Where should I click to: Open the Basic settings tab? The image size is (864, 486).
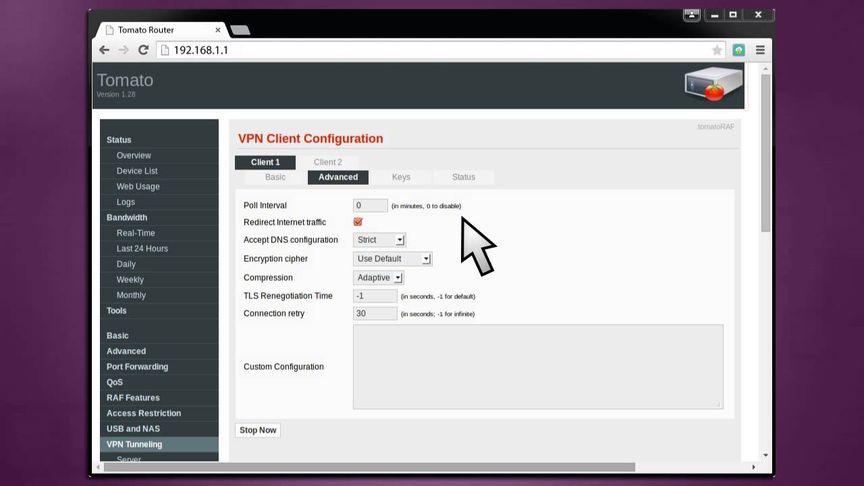[275, 177]
